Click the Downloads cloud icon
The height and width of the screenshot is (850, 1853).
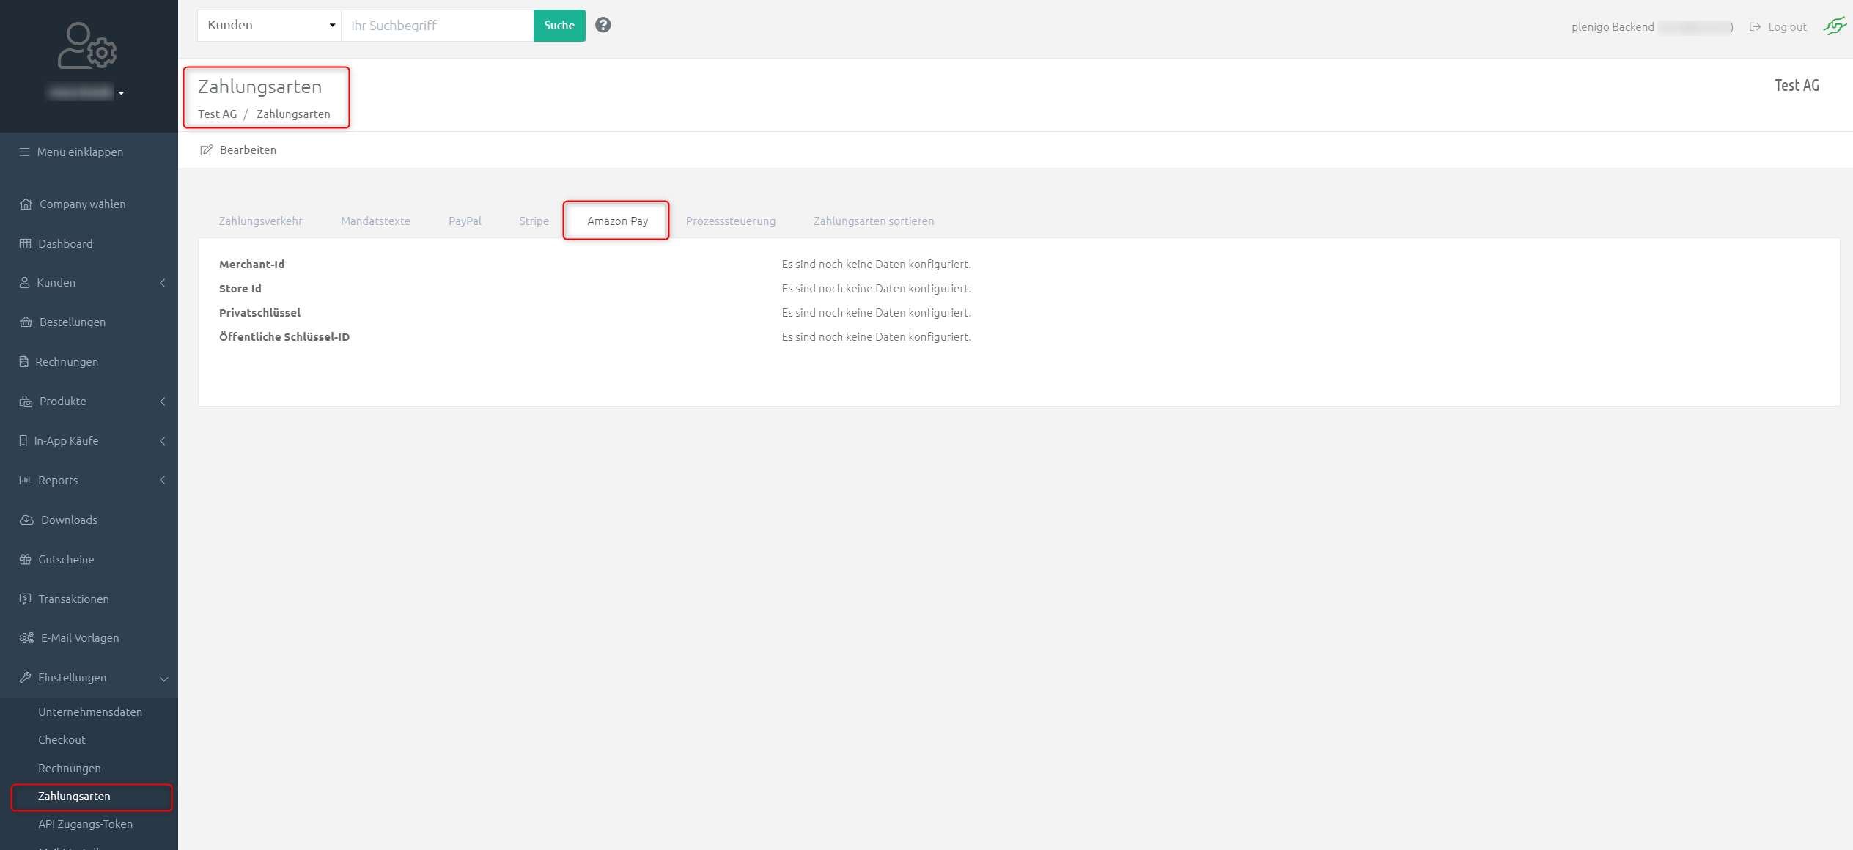(x=27, y=520)
